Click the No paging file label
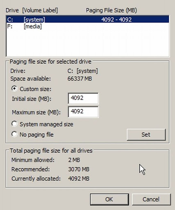175x210 pixels. (36, 135)
